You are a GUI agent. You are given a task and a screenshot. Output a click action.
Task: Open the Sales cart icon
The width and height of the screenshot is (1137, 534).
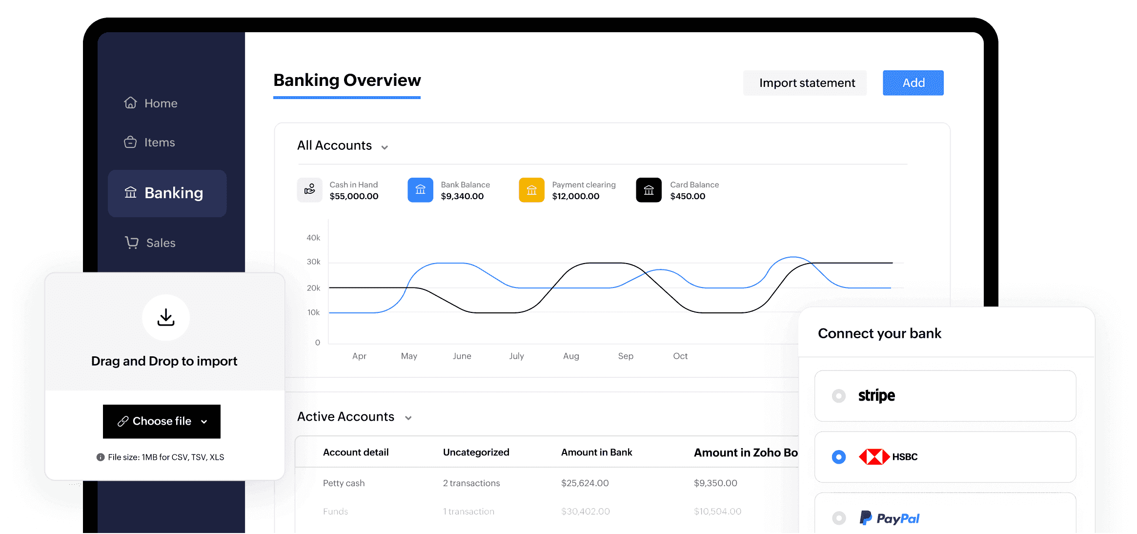click(131, 243)
